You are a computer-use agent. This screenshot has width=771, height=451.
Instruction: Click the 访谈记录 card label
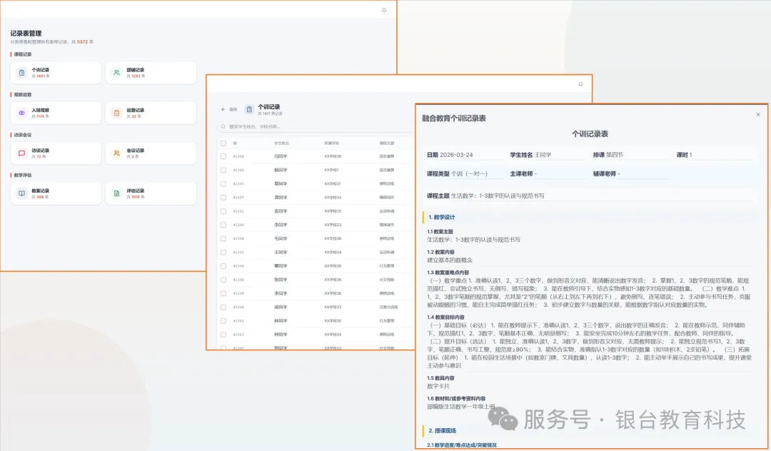[x=40, y=151]
